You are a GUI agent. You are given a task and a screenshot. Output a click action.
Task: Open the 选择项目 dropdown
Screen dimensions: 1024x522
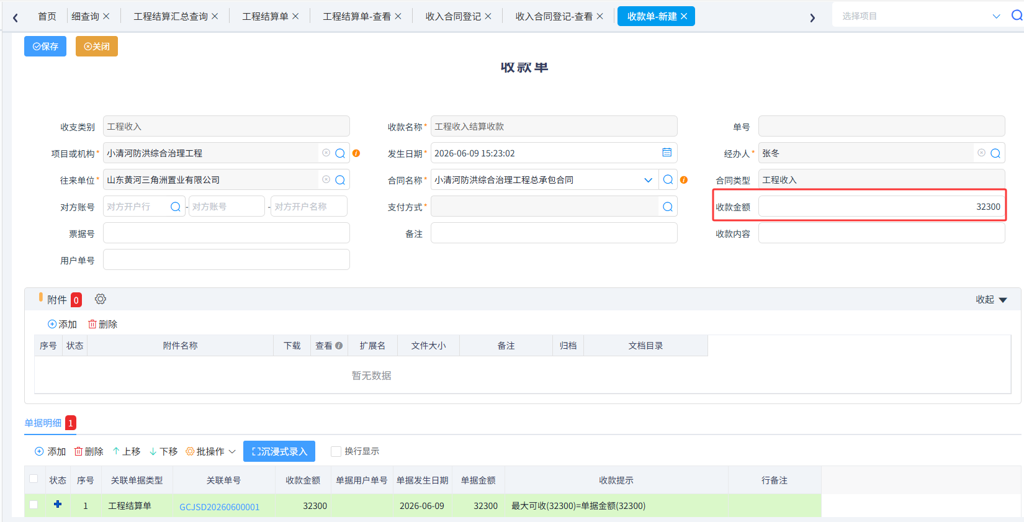pos(996,16)
